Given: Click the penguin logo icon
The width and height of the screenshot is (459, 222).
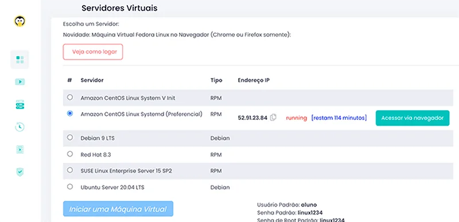Looking at the screenshot, I should coord(20,21).
